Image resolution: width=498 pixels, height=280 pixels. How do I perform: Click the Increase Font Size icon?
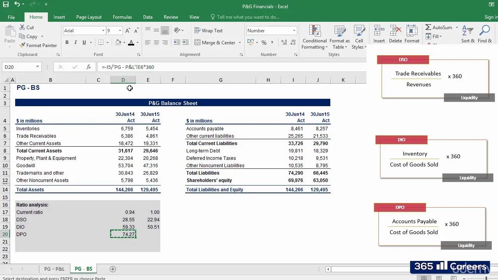click(128, 31)
